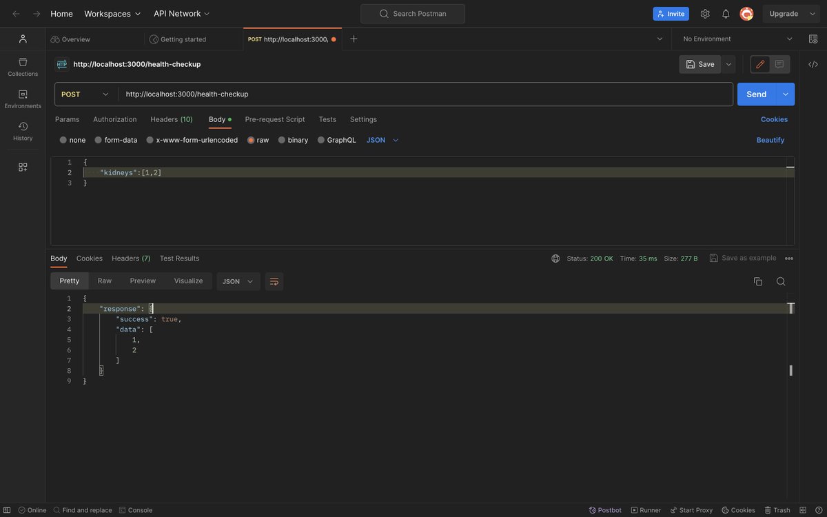Click the request URL input field
This screenshot has width=827, height=517.
[x=425, y=94]
